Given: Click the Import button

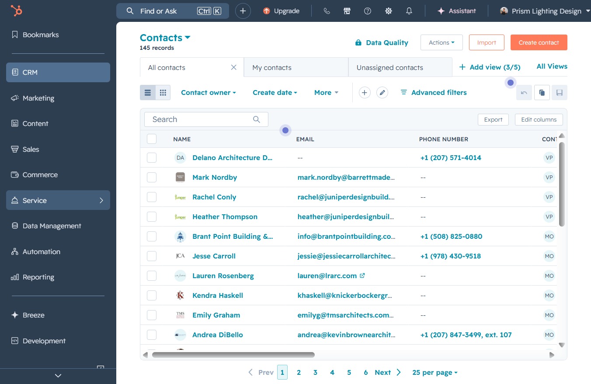Looking at the screenshot, I should (x=487, y=42).
